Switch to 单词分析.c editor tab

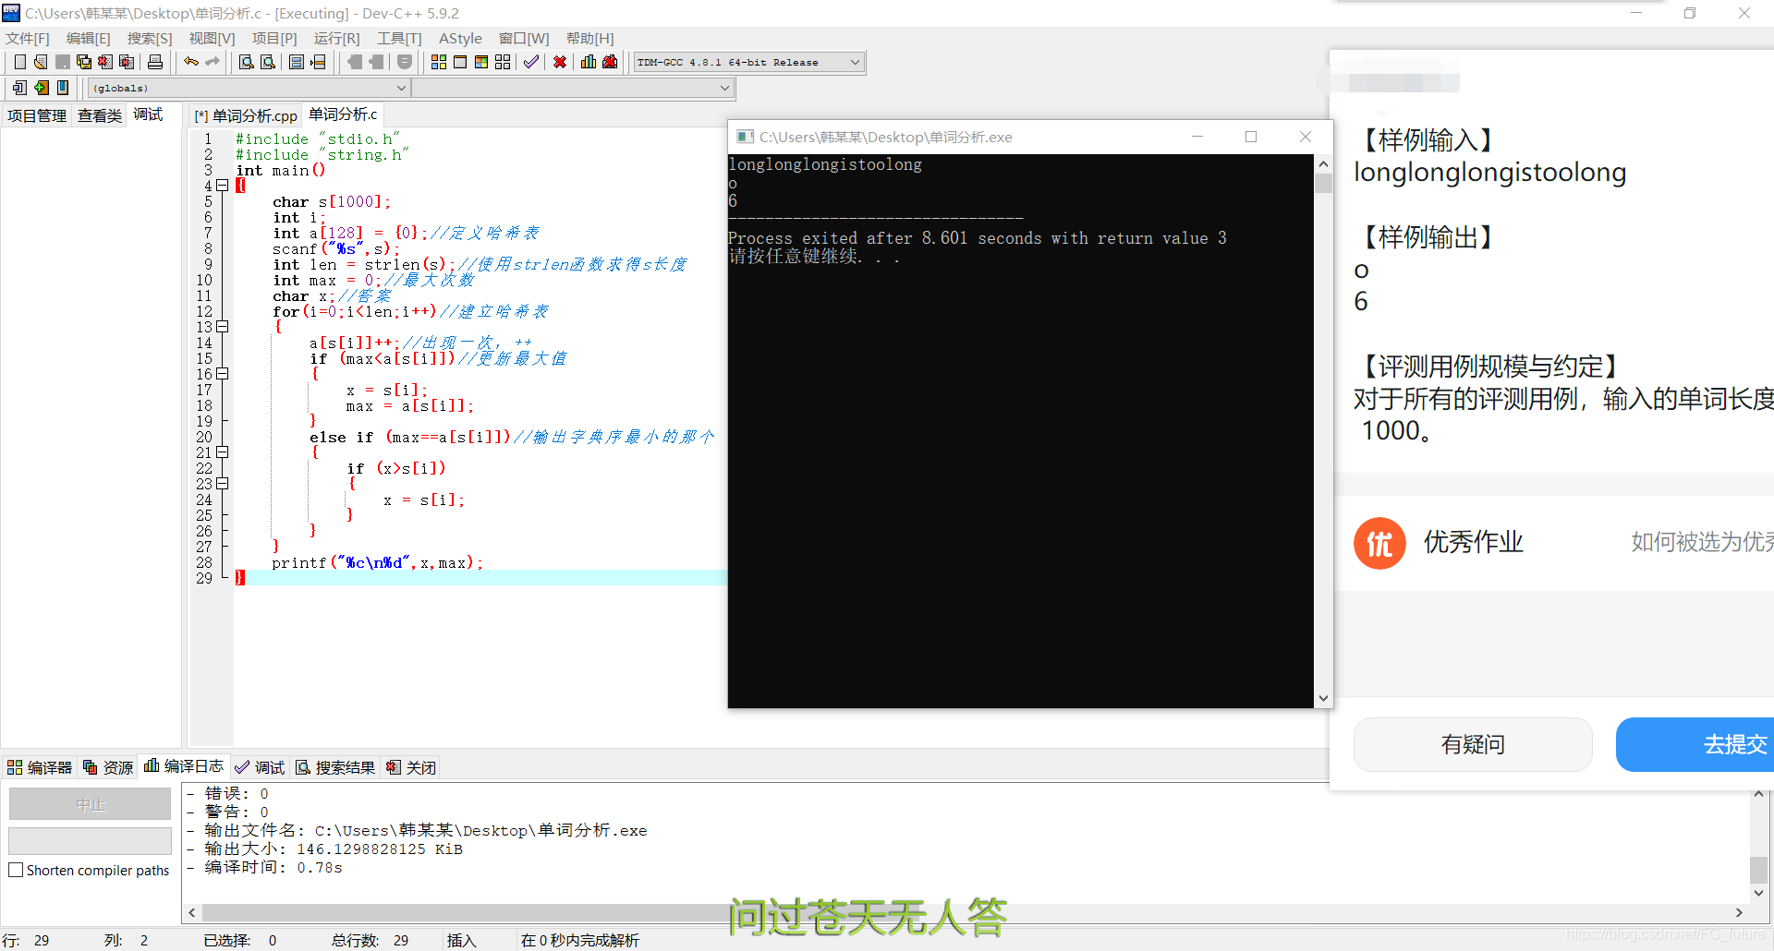[343, 114]
